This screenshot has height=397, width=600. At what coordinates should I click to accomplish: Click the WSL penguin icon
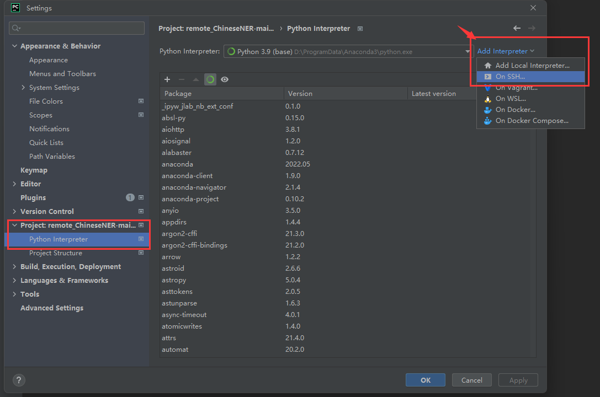point(487,99)
